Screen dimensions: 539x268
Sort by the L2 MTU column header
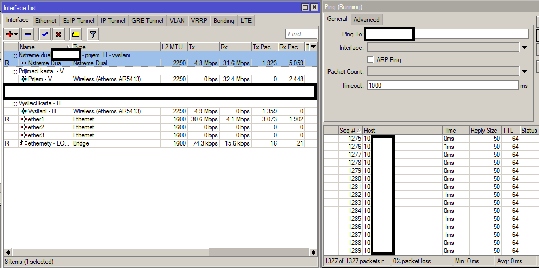(174, 47)
